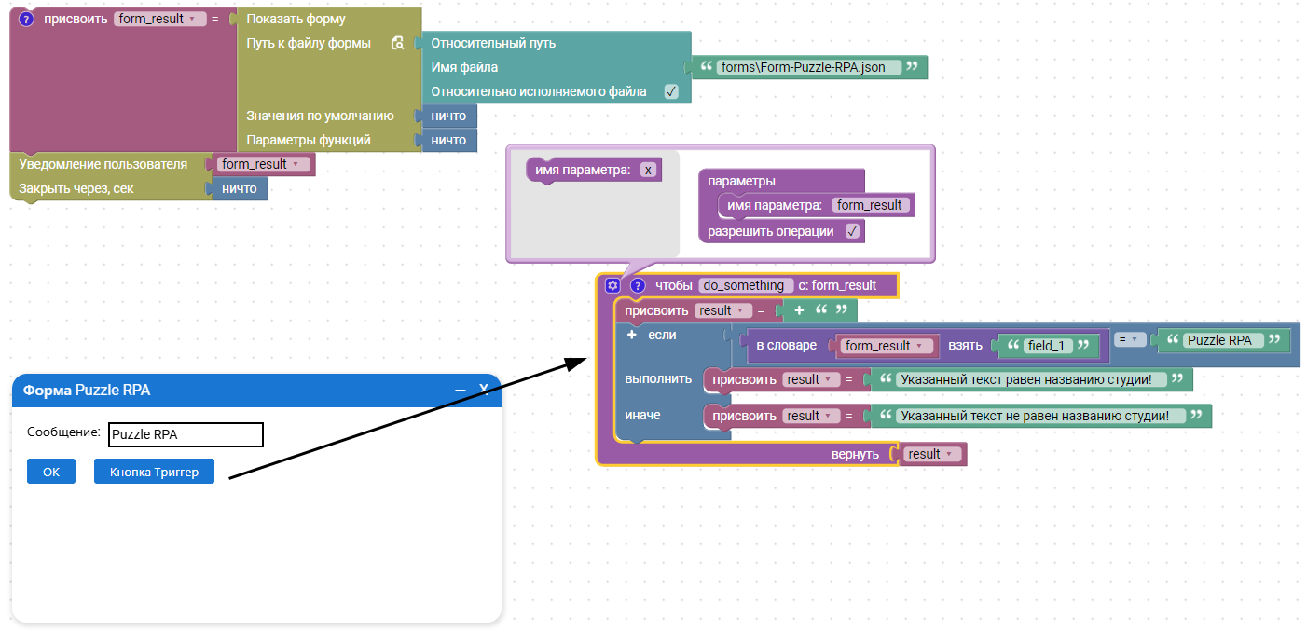Click the 'Сообщение' input field

186,434
